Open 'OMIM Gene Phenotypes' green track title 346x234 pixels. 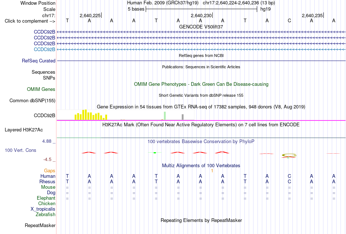[x=201, y=84]
